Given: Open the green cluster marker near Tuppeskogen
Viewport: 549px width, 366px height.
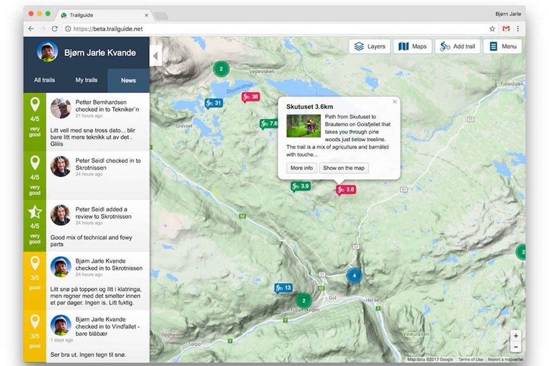Looking at the screenshot, I should (304, 301).
